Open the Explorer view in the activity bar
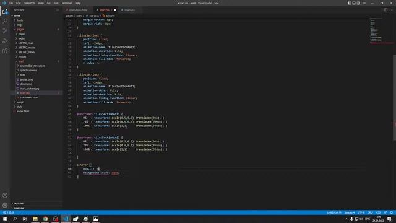Viewport: 396px width, 223px height. pyautogui.click(x=5, y=11)
